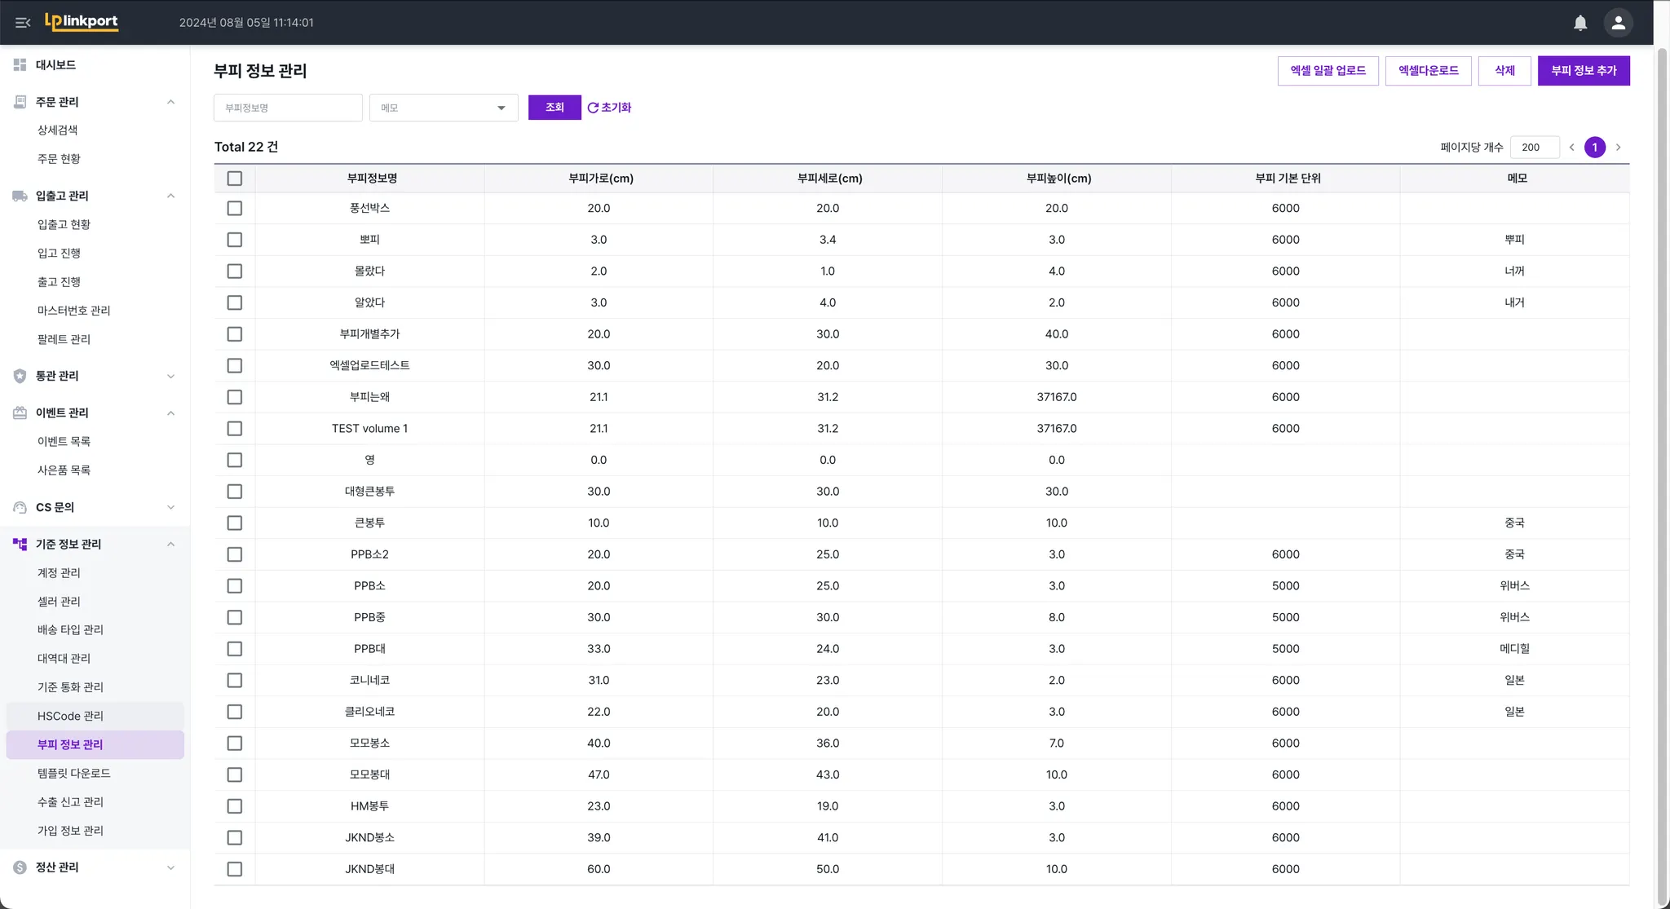The width and height of the screenshot is (1670, 909).
Task: Open the notifications bell icon
Action: pyautogui.click(x=1580, y=23)
